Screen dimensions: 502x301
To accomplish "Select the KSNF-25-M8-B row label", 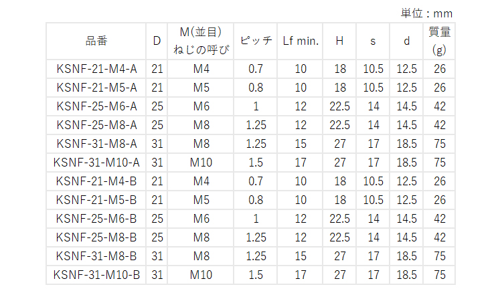I will pyautogui.click(x=96, y=237).
